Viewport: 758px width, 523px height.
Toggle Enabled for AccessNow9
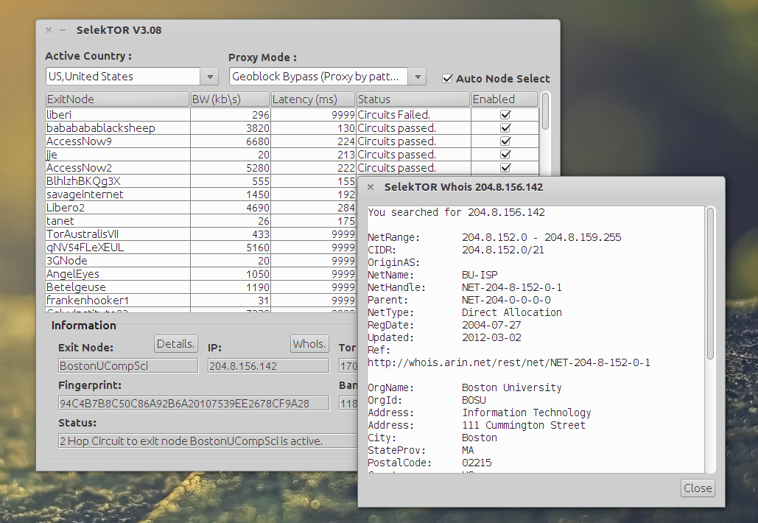[x=505, y=141]
